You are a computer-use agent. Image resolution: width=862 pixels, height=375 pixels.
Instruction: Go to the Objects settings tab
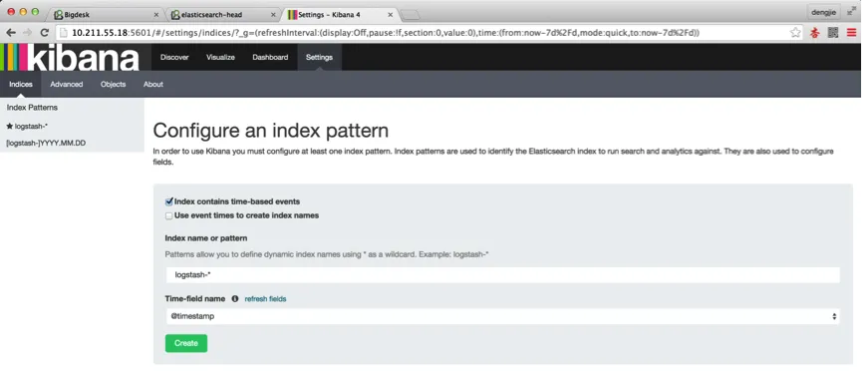coord(114,84)
